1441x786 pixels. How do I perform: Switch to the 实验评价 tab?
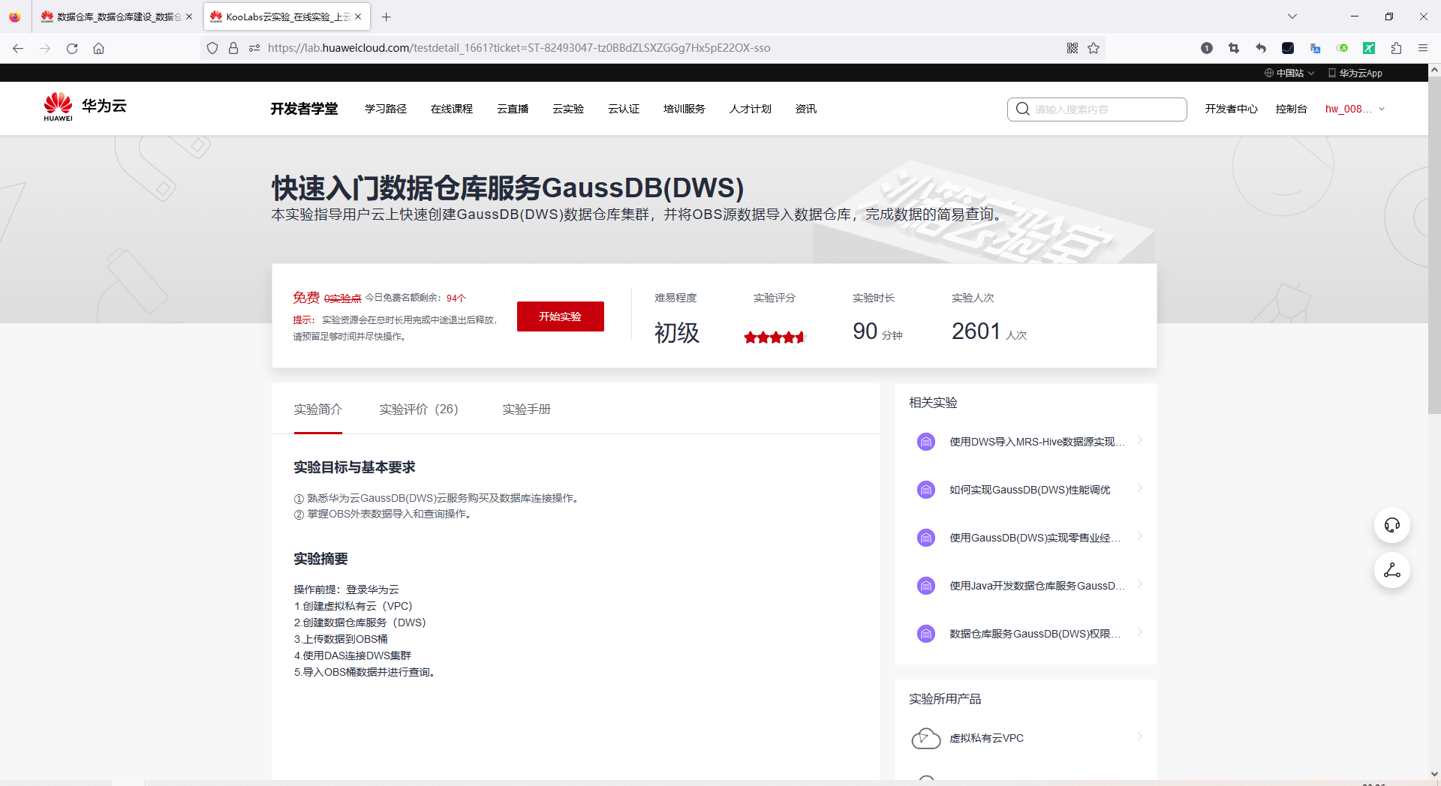click(419, 409)
